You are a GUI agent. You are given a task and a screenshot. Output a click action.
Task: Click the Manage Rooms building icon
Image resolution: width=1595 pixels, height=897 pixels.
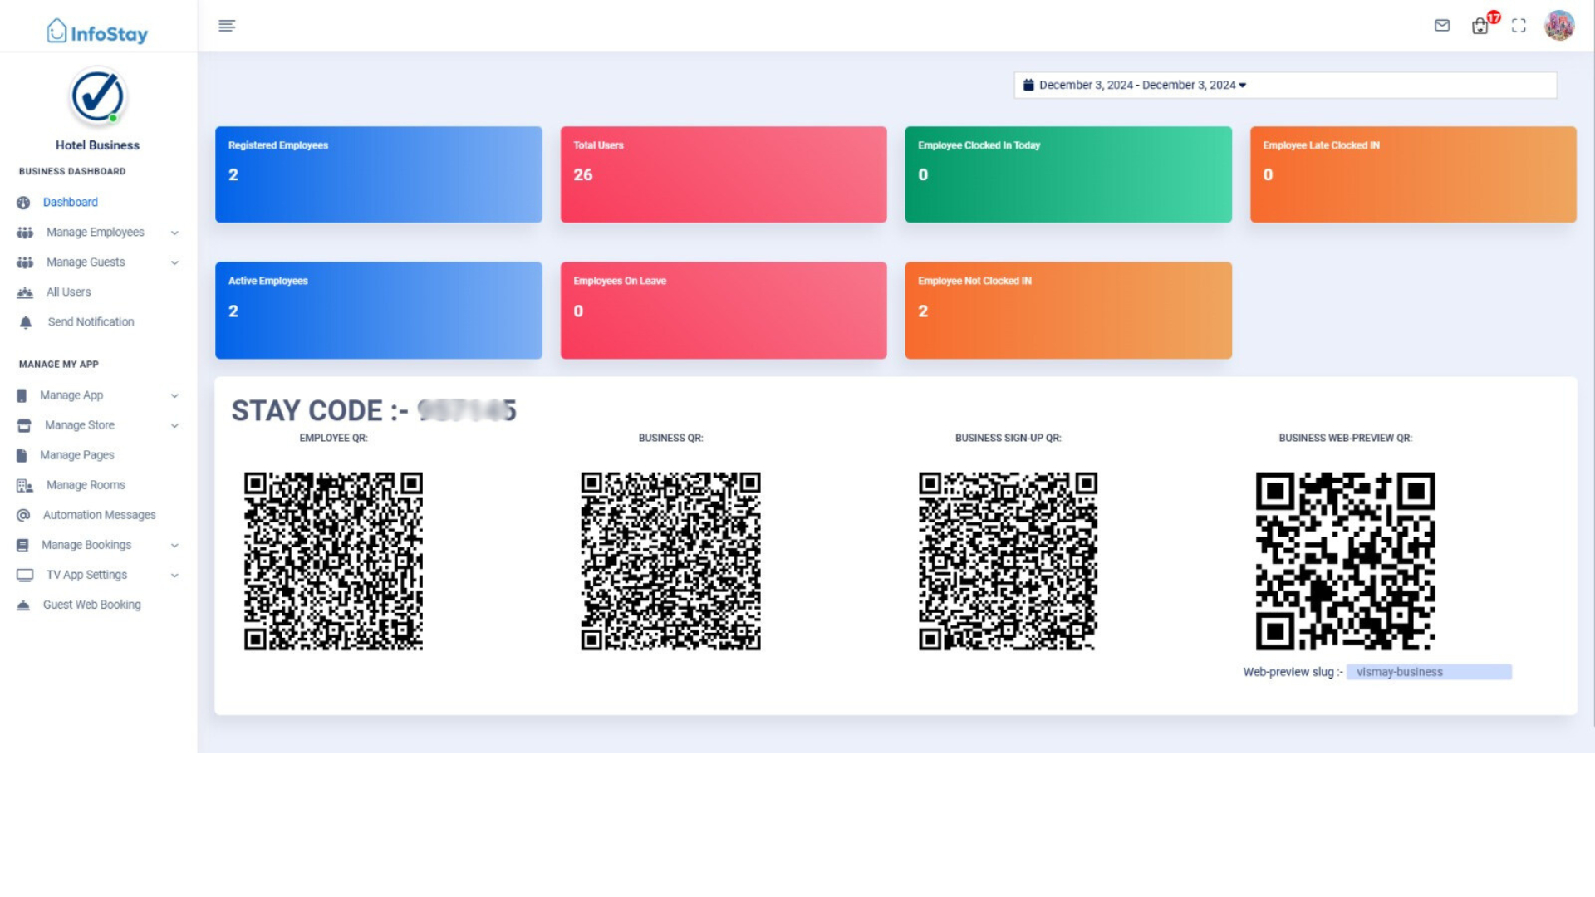(25, 485)
